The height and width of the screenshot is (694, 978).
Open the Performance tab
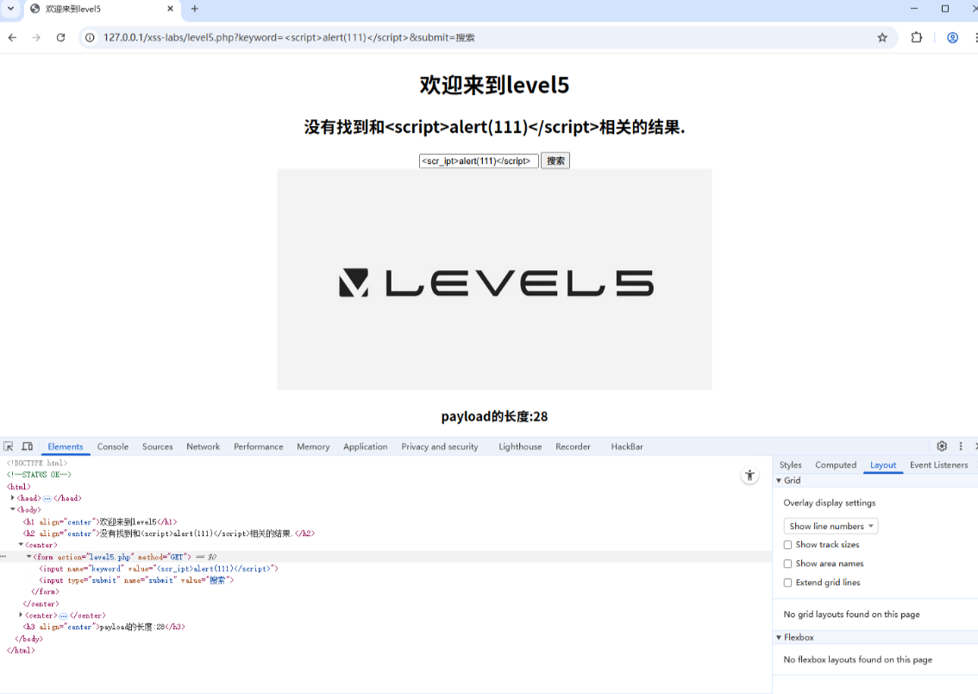tap(258, 447)
